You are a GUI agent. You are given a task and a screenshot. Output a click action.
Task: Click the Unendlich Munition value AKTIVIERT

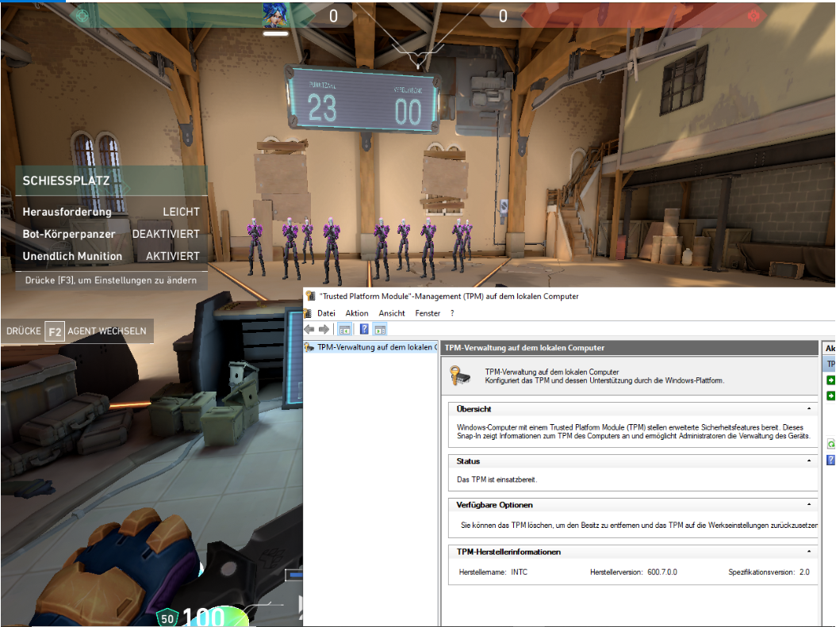[173, 256]
